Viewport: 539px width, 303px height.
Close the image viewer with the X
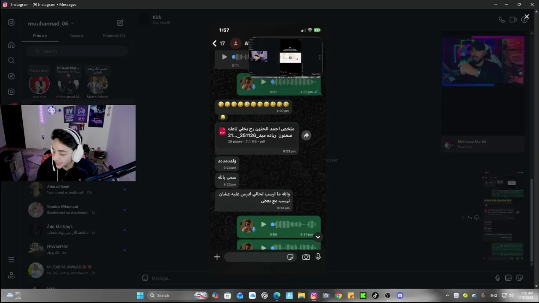click(x=526, y=17)
